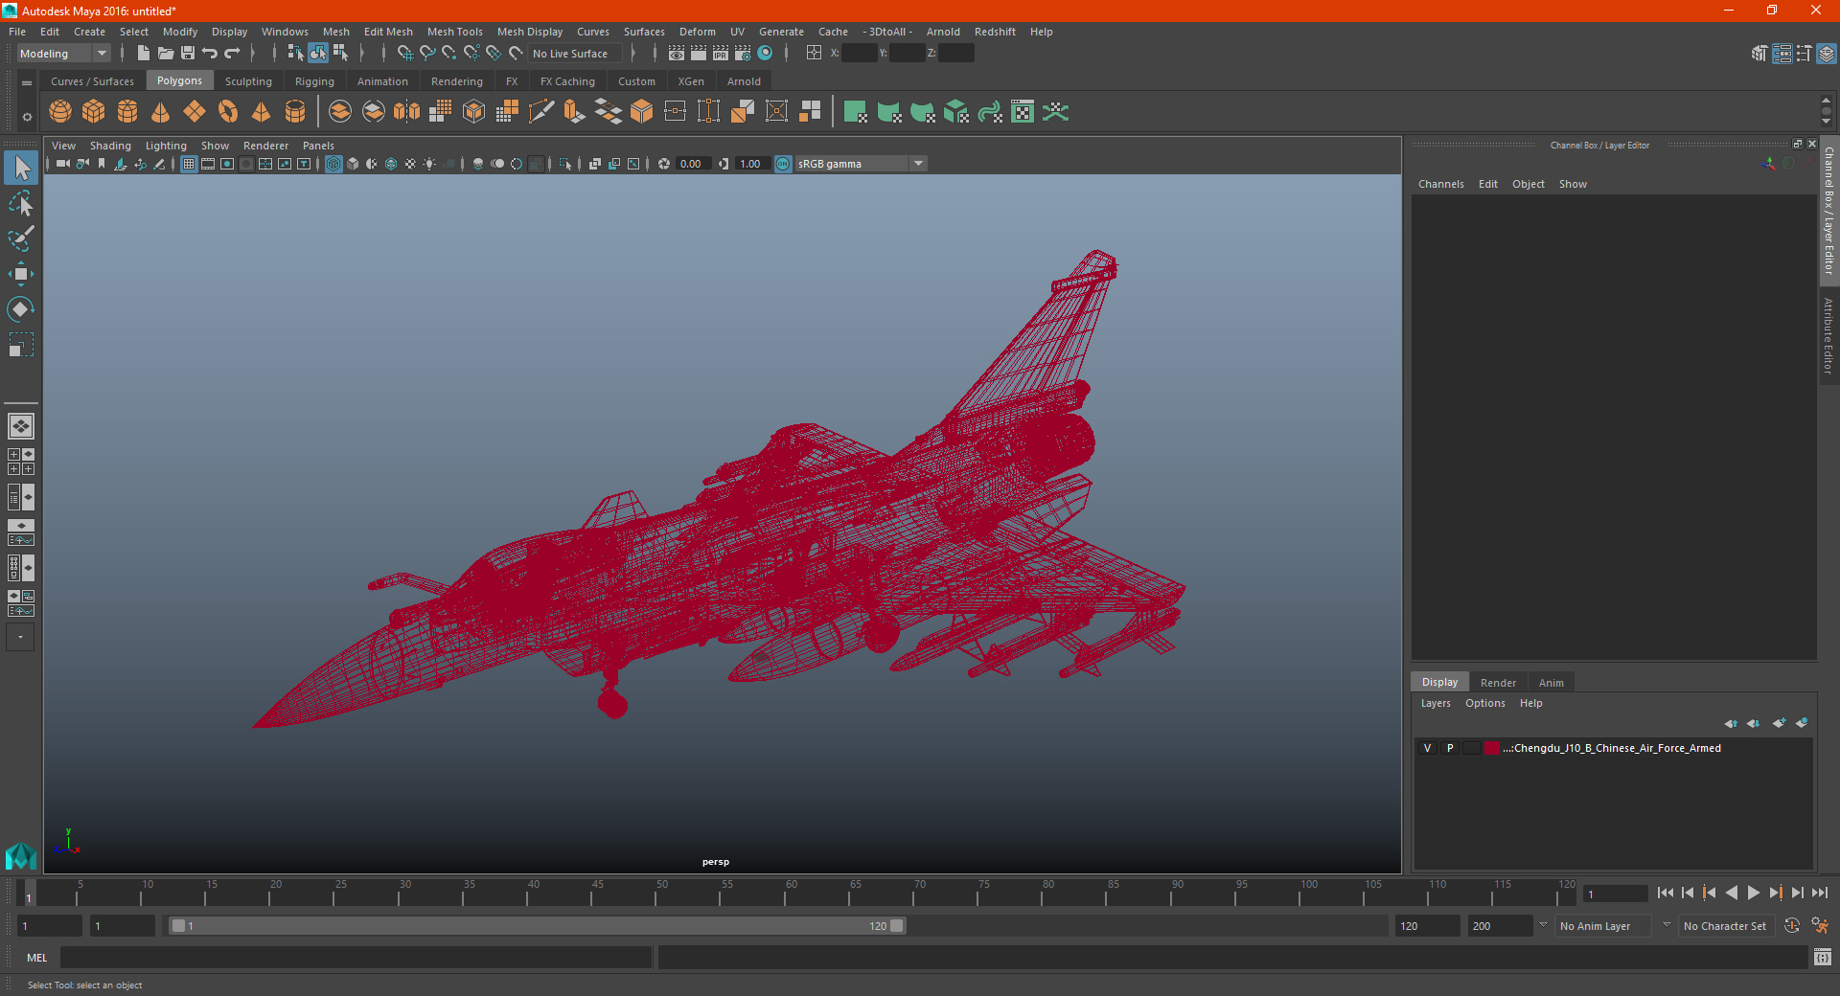Open the layer editor Options menu
The image size is (1840, 996).
(1485, 703)
